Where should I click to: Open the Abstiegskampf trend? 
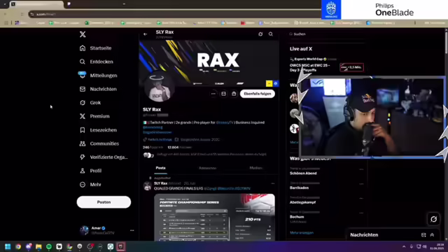point(302,202)
